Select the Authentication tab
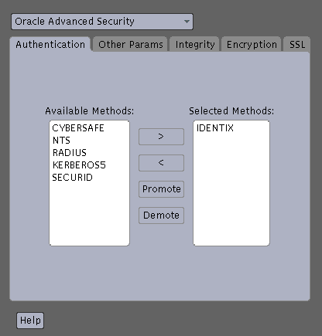 coord(50,45)
